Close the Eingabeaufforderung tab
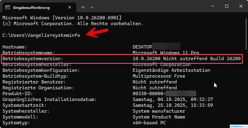Viewport: 248px width, 128px height. pos(71,7)
